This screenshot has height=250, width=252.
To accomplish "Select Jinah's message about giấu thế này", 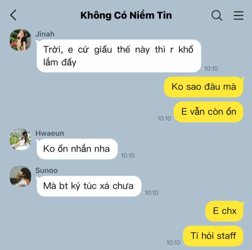I will pyautogui.click(x=119, y=56).
